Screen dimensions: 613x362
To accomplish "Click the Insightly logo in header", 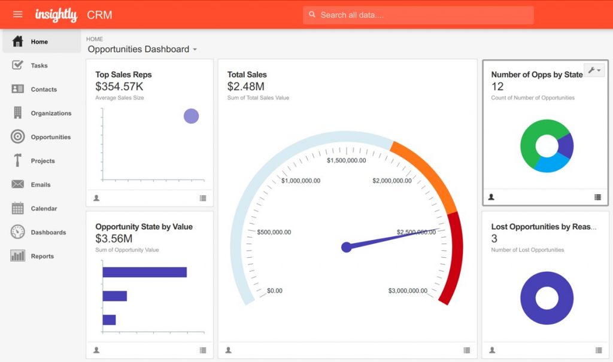I will (56, 15).
